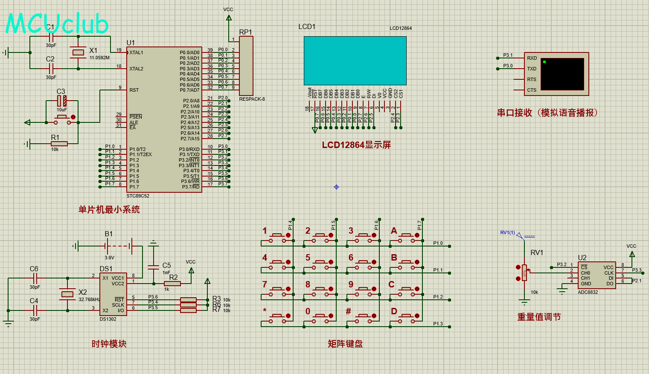Click the blue origin crosshair marker

(336, 187)
